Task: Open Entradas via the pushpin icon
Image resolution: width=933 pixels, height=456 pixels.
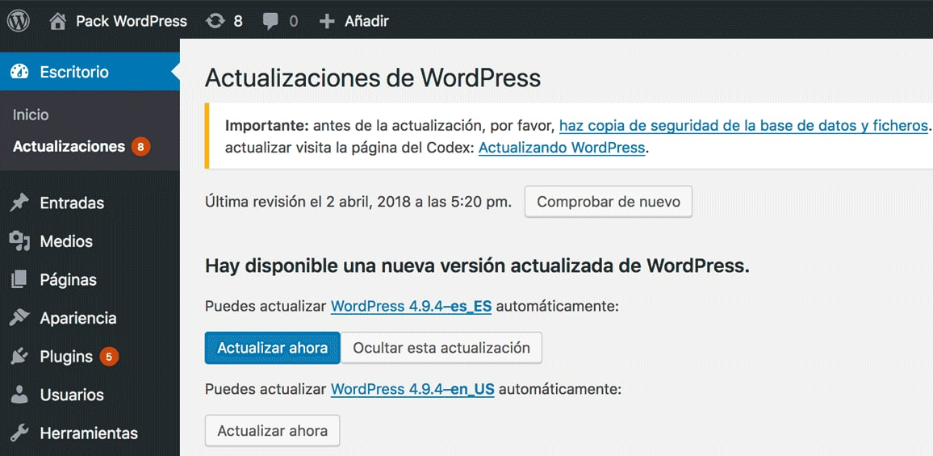Action: 19,203
